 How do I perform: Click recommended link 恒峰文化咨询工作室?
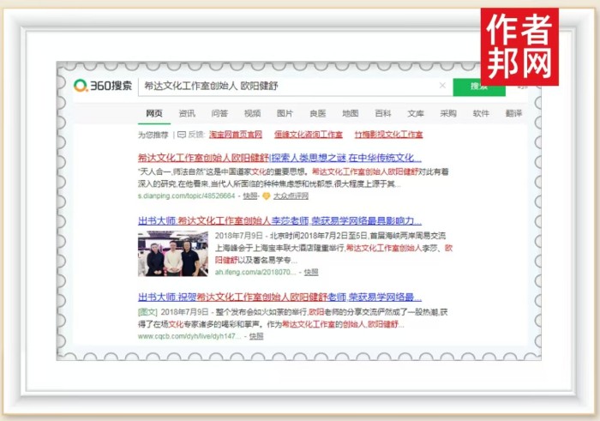coord(308,135)
